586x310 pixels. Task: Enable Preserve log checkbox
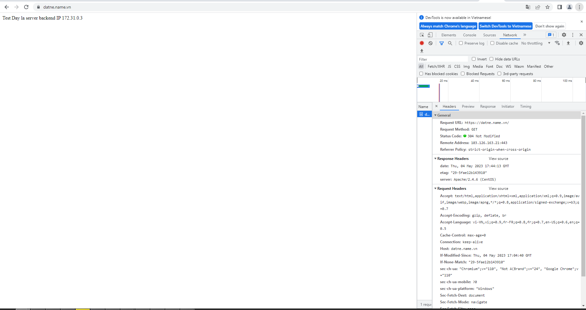[x=461, y=43]
